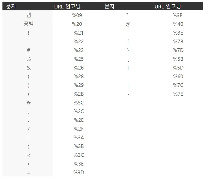The width and height of the screenshot is (204, 180).
Task: Select the %2F slash encoding
Action: (79, 129)
